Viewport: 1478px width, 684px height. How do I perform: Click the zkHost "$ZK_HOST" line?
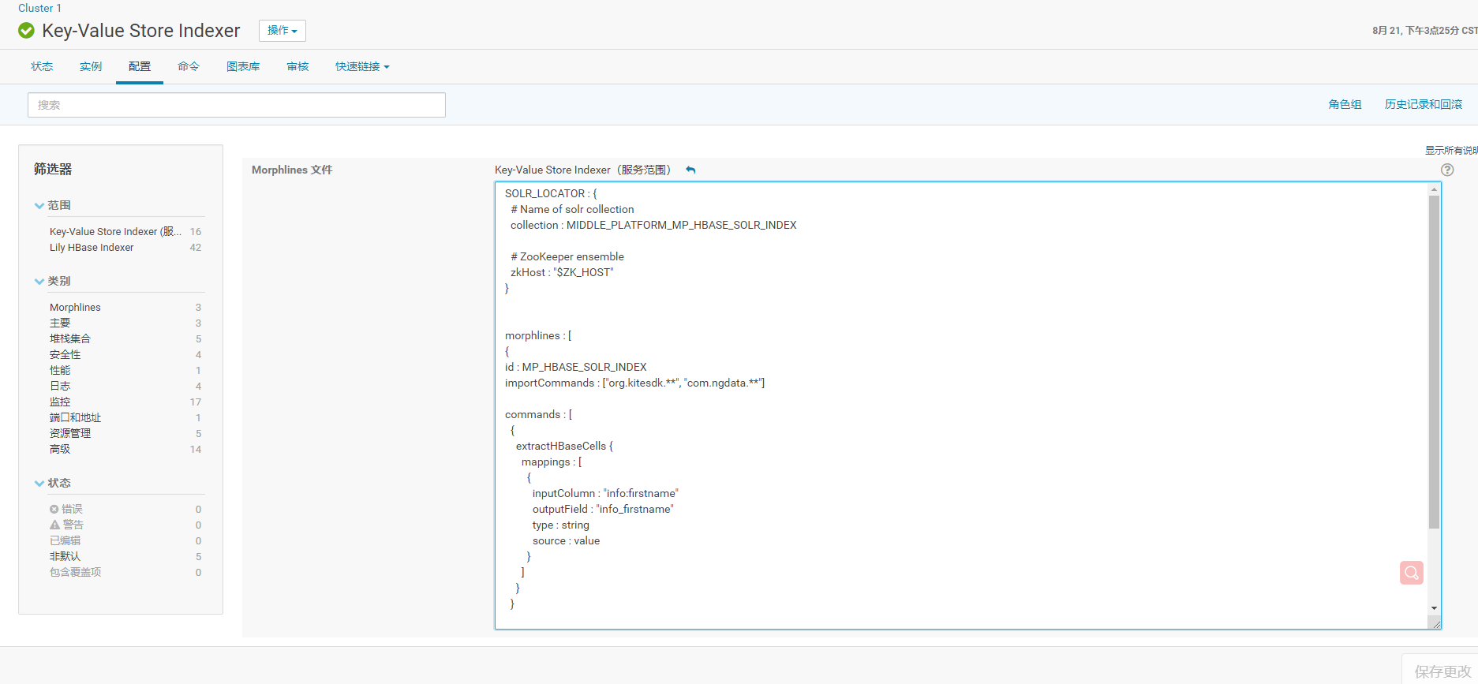tap(562, 272)
